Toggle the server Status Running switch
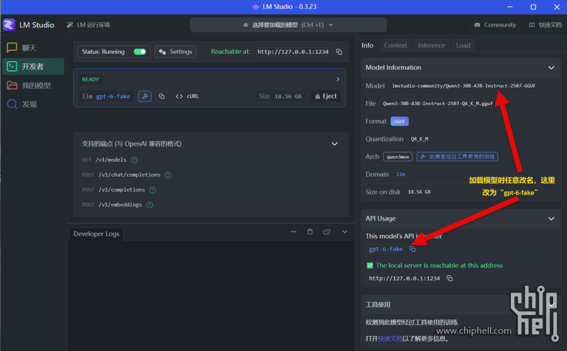 pos(139,51)
